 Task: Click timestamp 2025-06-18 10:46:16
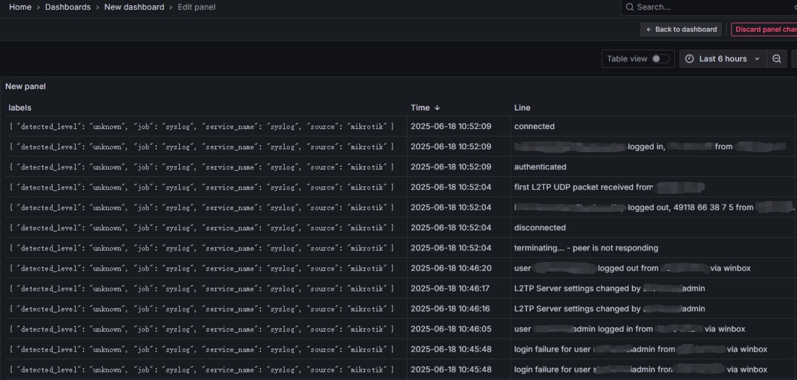(451, 308)
